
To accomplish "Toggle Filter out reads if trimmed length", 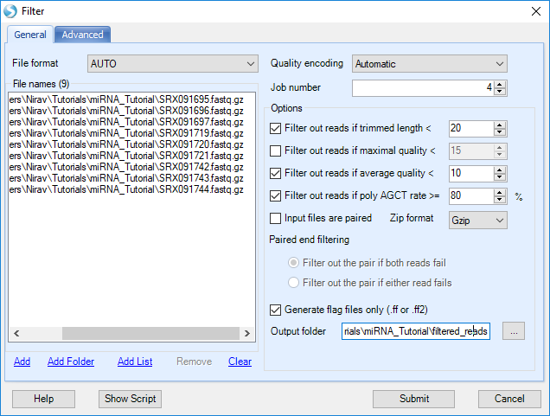I will 275,128.
